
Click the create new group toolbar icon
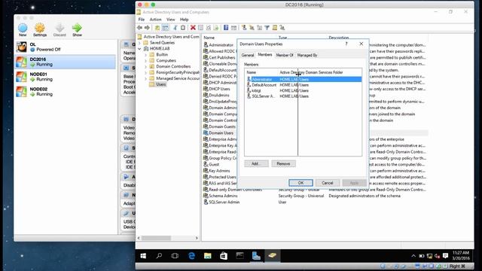(252, 28)
